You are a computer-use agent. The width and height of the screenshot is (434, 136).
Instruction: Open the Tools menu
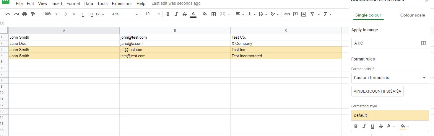(x=102, y=4)
